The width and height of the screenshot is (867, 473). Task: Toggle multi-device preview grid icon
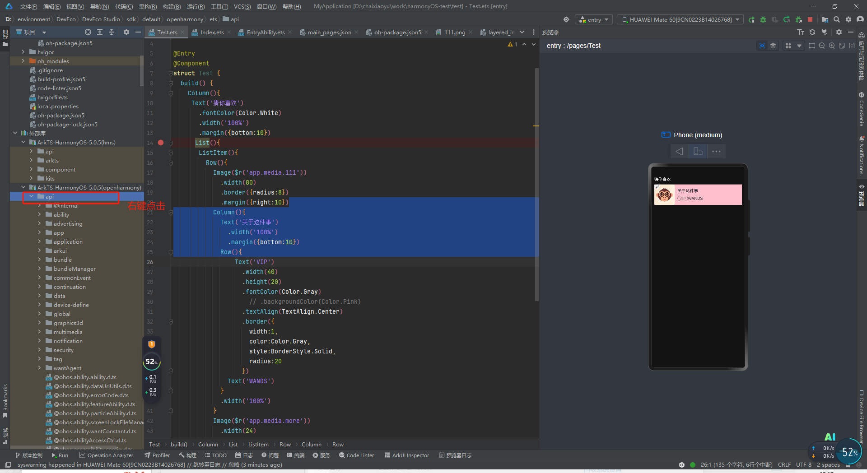pyautogui.click(x=788, y=46)
